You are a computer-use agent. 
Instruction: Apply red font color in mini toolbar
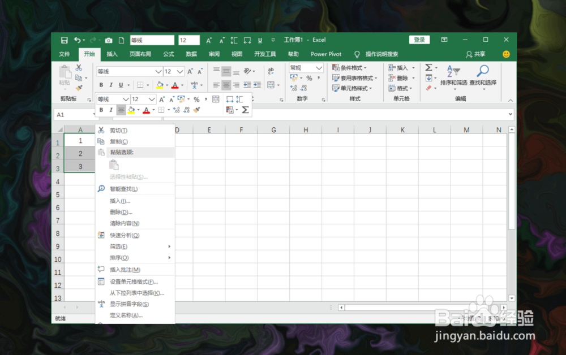coord(146,110)
